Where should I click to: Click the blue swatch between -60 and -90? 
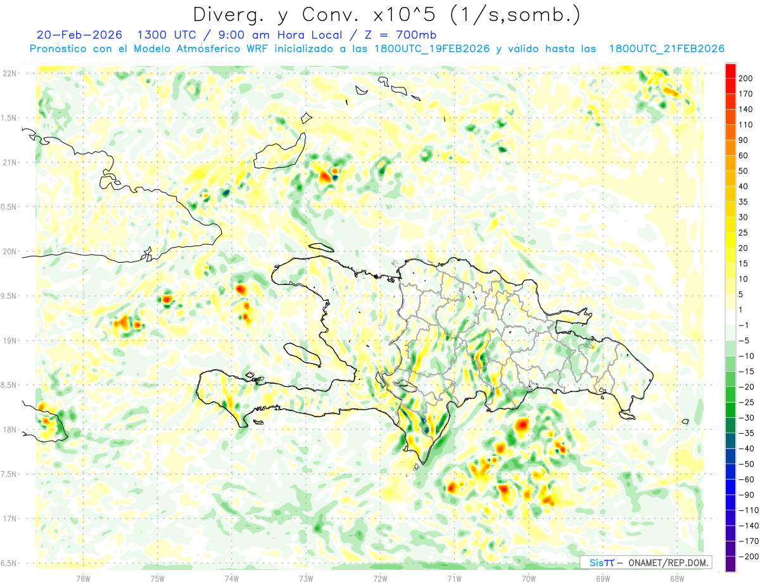[x=730, y=488]
